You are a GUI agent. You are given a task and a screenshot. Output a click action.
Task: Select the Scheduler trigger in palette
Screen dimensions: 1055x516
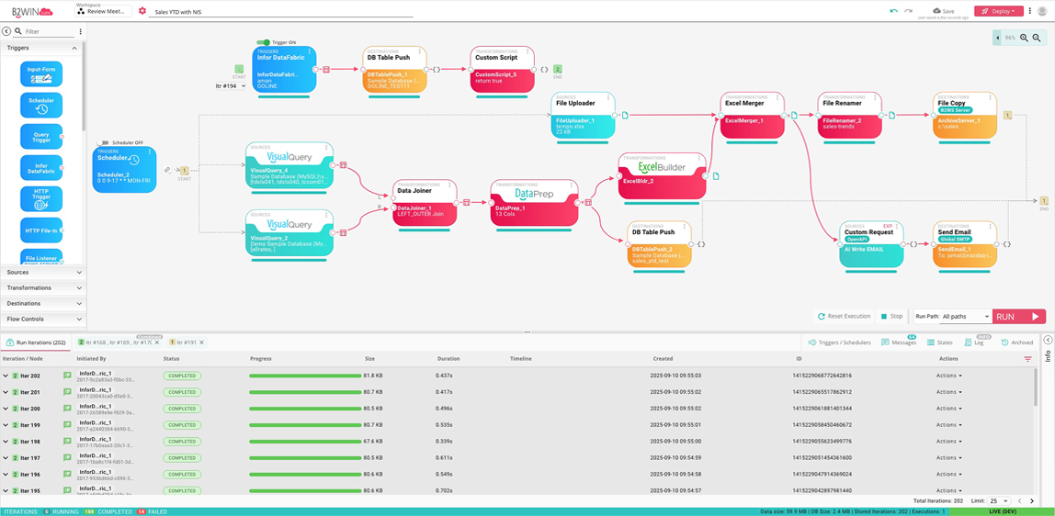coord(41,106)
